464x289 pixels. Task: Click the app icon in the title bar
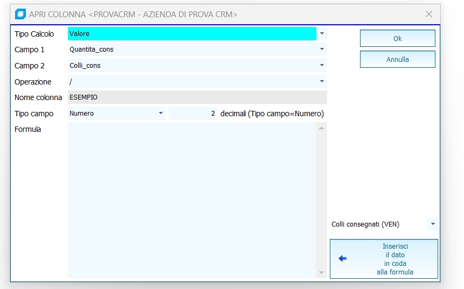point(20,14)
